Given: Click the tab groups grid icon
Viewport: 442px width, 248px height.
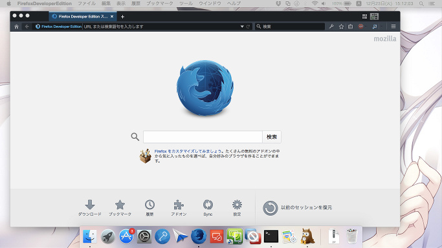Looking at the screenshot, I should click(x=364, y=17).
